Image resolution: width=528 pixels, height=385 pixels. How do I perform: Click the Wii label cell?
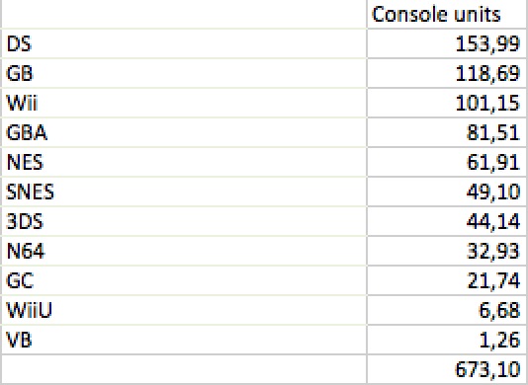coord(184,103)
